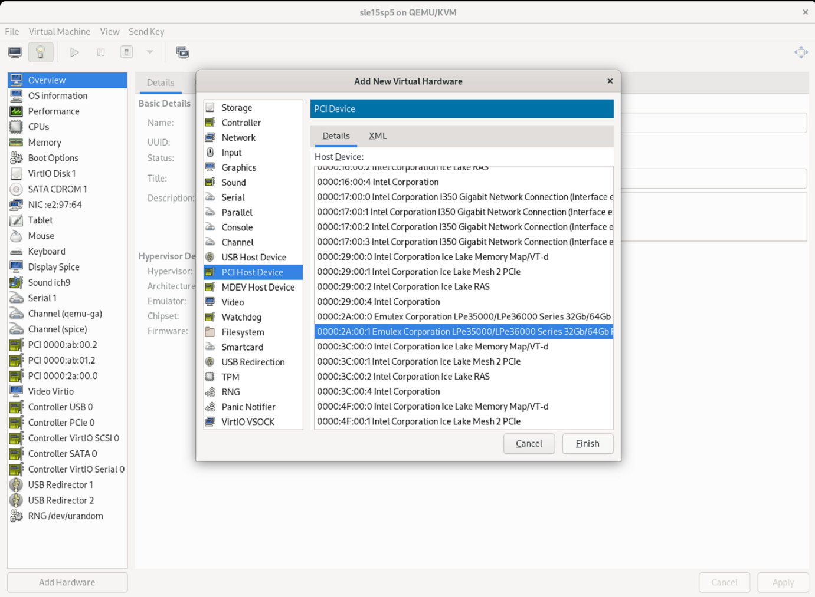Select the Filesystem hardware type
This screenshot has height=597, width=815.
click(243, 332)
